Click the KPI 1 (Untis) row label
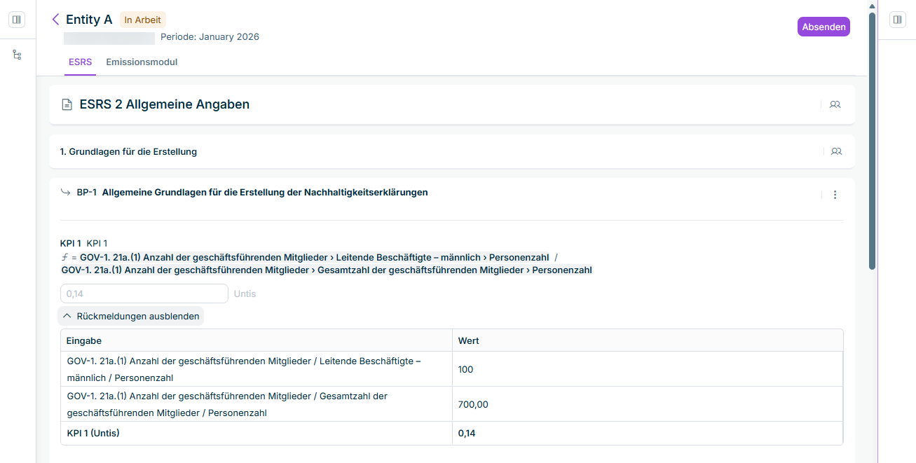 click(93, 434)
